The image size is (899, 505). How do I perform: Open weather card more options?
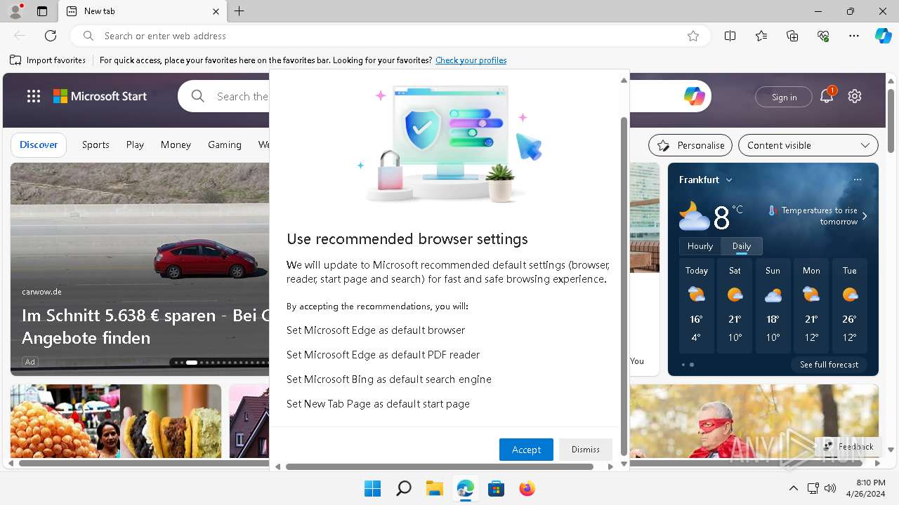(x=858, y=180)
